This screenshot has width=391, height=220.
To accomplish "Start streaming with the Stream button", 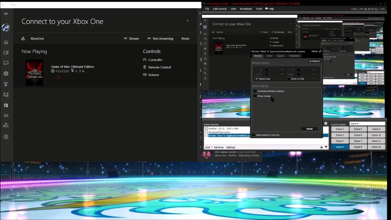I will (131, 38).
